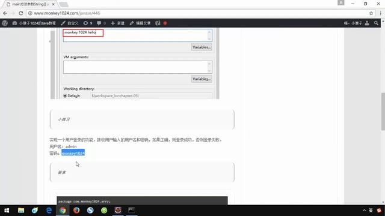385x216 pixels.
Task: Open the blue N app icon on the taskbar
Action: (35, 211)
